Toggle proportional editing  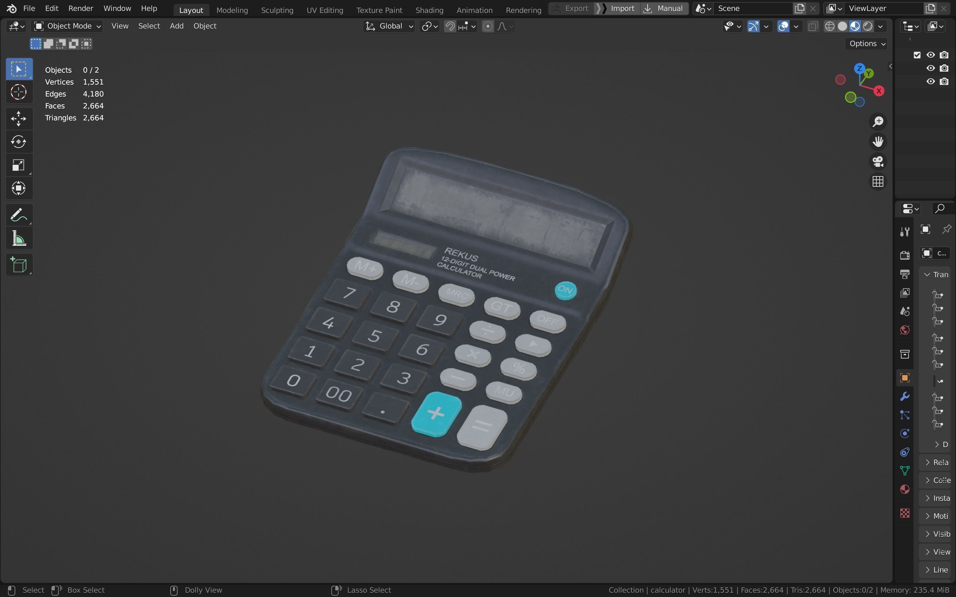pos(488,27)
